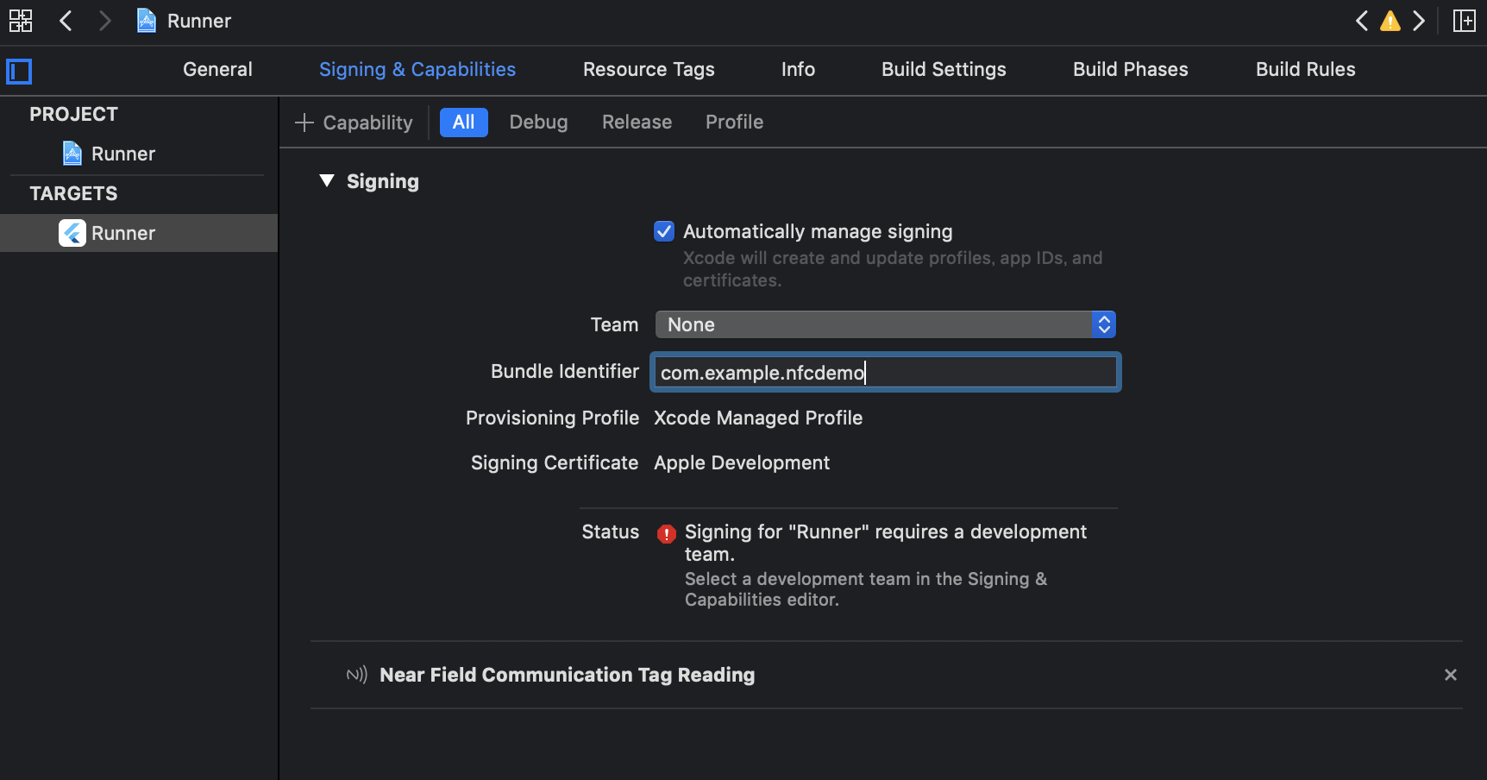Click the Flutter Runner target icon
Viewport: 1487px width, 780px height.
tap(72, 233)
